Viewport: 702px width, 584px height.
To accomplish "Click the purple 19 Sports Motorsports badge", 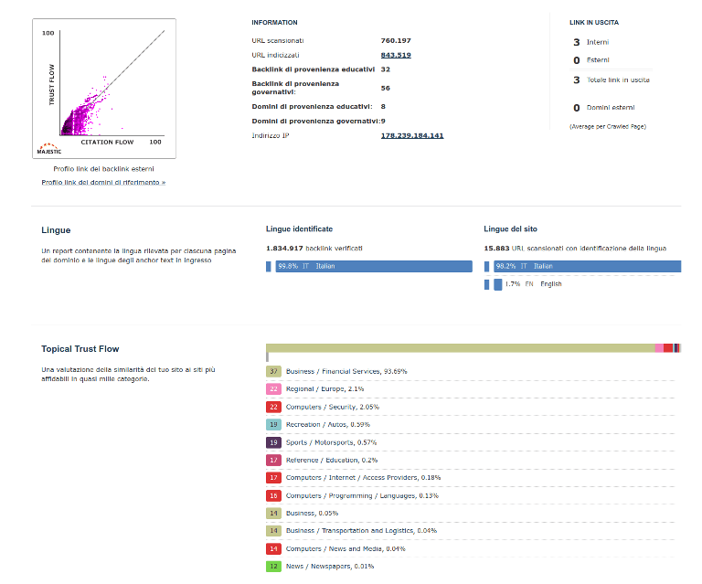I will point(273,442).
